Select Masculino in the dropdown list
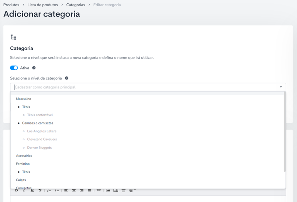Viewport: 297px width, 202px height. [x=23, y=99]
